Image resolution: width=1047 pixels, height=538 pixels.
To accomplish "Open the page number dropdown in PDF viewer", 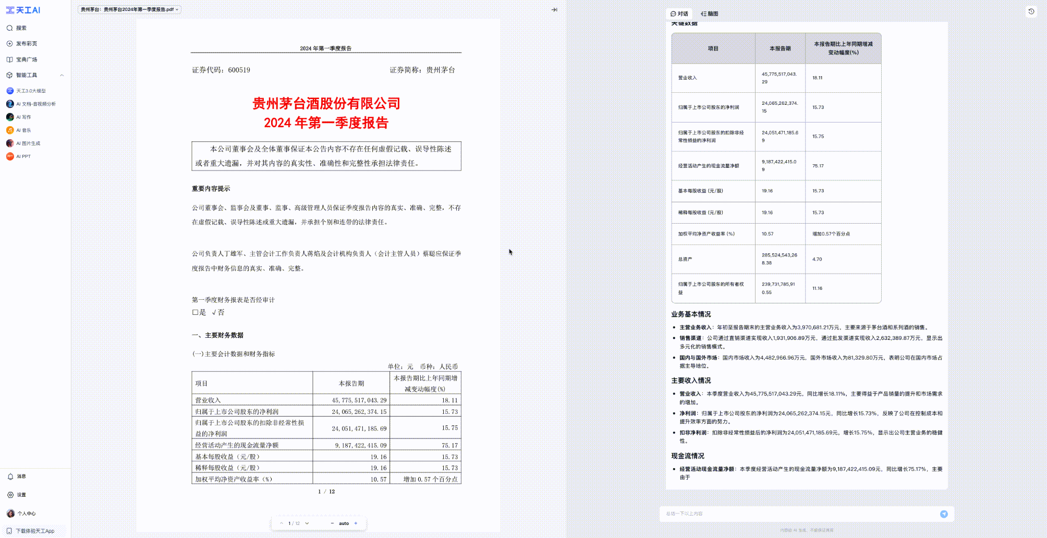I will pos(307,523).
